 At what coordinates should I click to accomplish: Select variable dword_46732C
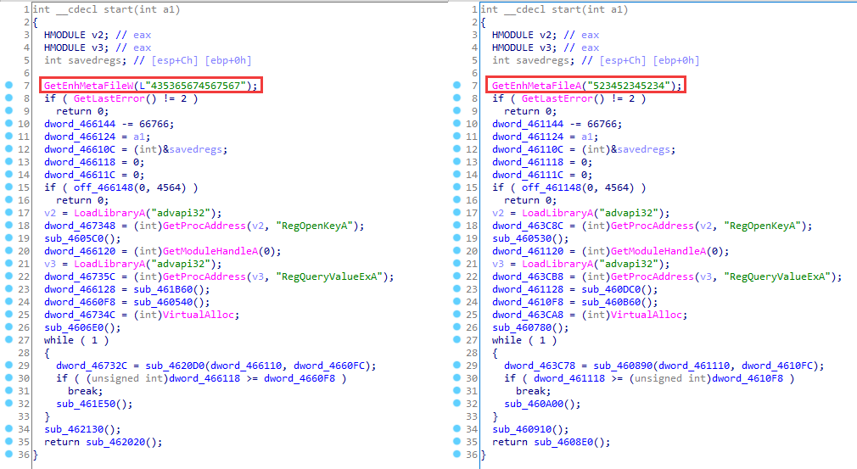pos(92,366)
